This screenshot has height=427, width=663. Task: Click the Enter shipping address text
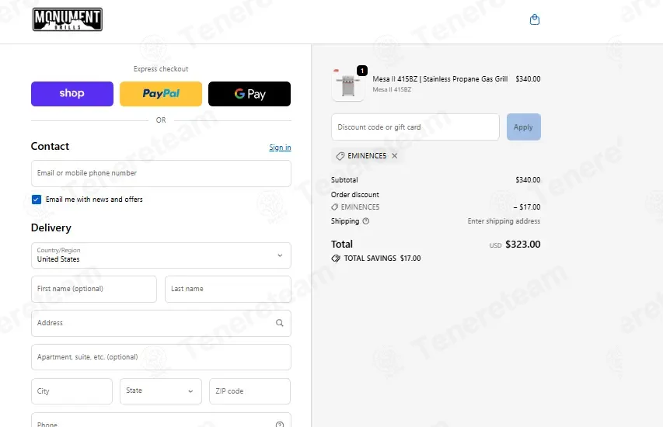504,221
